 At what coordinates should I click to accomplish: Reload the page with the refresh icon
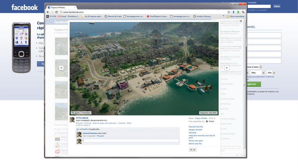click(56, 12)
